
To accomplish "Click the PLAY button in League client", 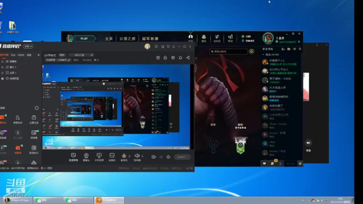I will point(84,39).
